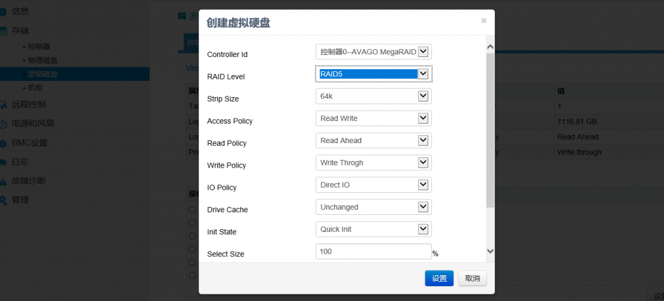Change the Access Policy dropdown
Viewport: 664px width, 301px height.
pyautogui.click(x=373, y=118)
